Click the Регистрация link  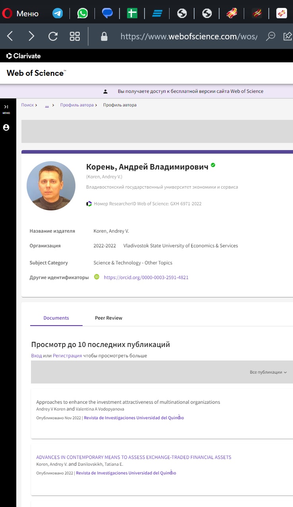(x=67, y=356)
